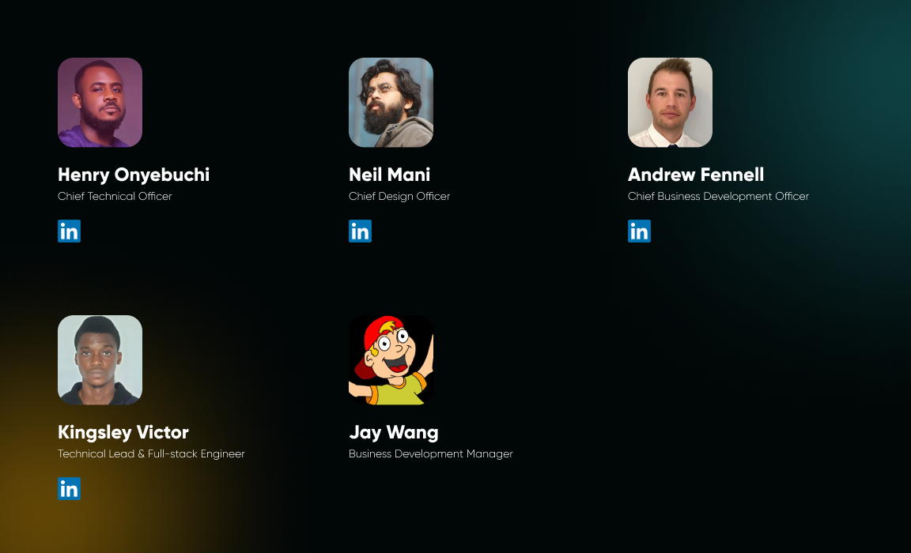Select the name Kingsley Victor
Viewport: 911px width, 553px height.
pyautogui.click(x=123, y=432)
